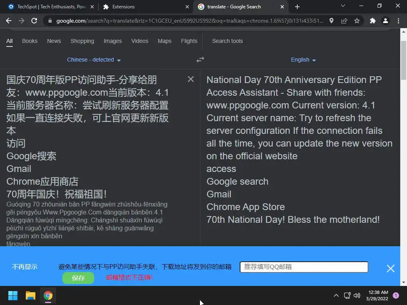
Task: Open Search tools
Action: click(x=227, y=41)
